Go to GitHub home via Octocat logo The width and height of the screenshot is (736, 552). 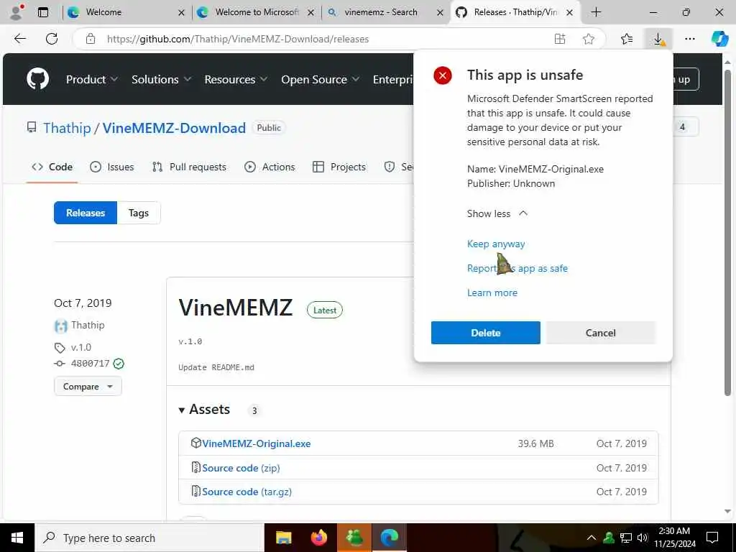coord(37,79)
